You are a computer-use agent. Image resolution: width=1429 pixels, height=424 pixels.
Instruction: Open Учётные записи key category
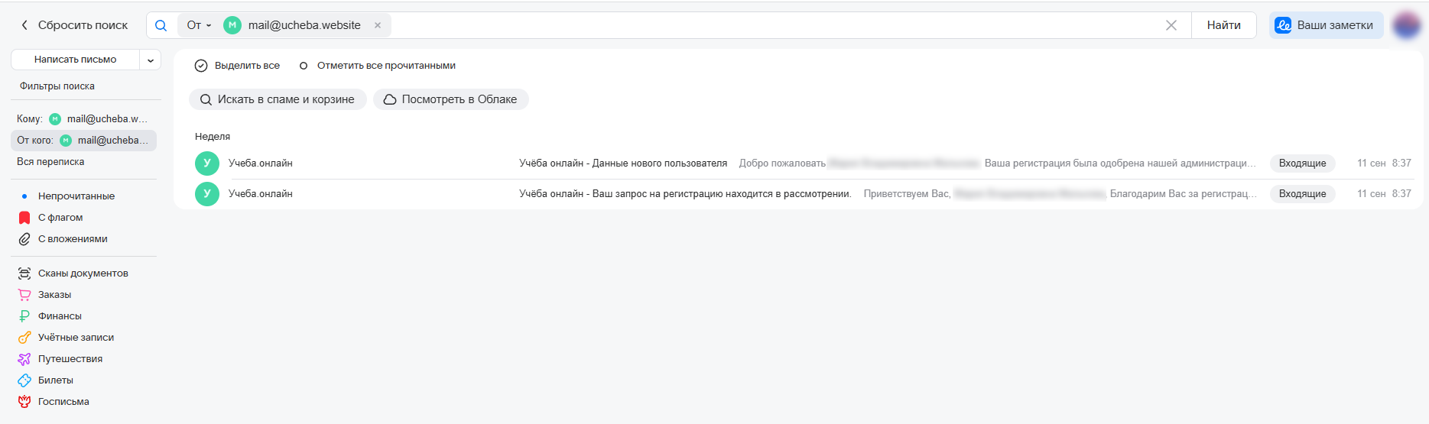pyautogui.click(x=24, y=338)
